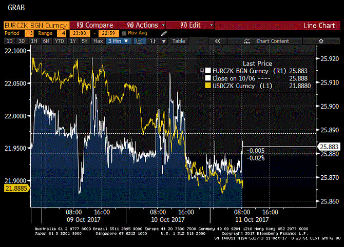344x247 pixels.
Task: Click the Chart Content button label
Action: click(x=273, y=41)
